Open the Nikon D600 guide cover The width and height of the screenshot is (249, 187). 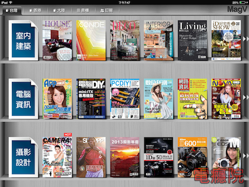click(193, 157)
